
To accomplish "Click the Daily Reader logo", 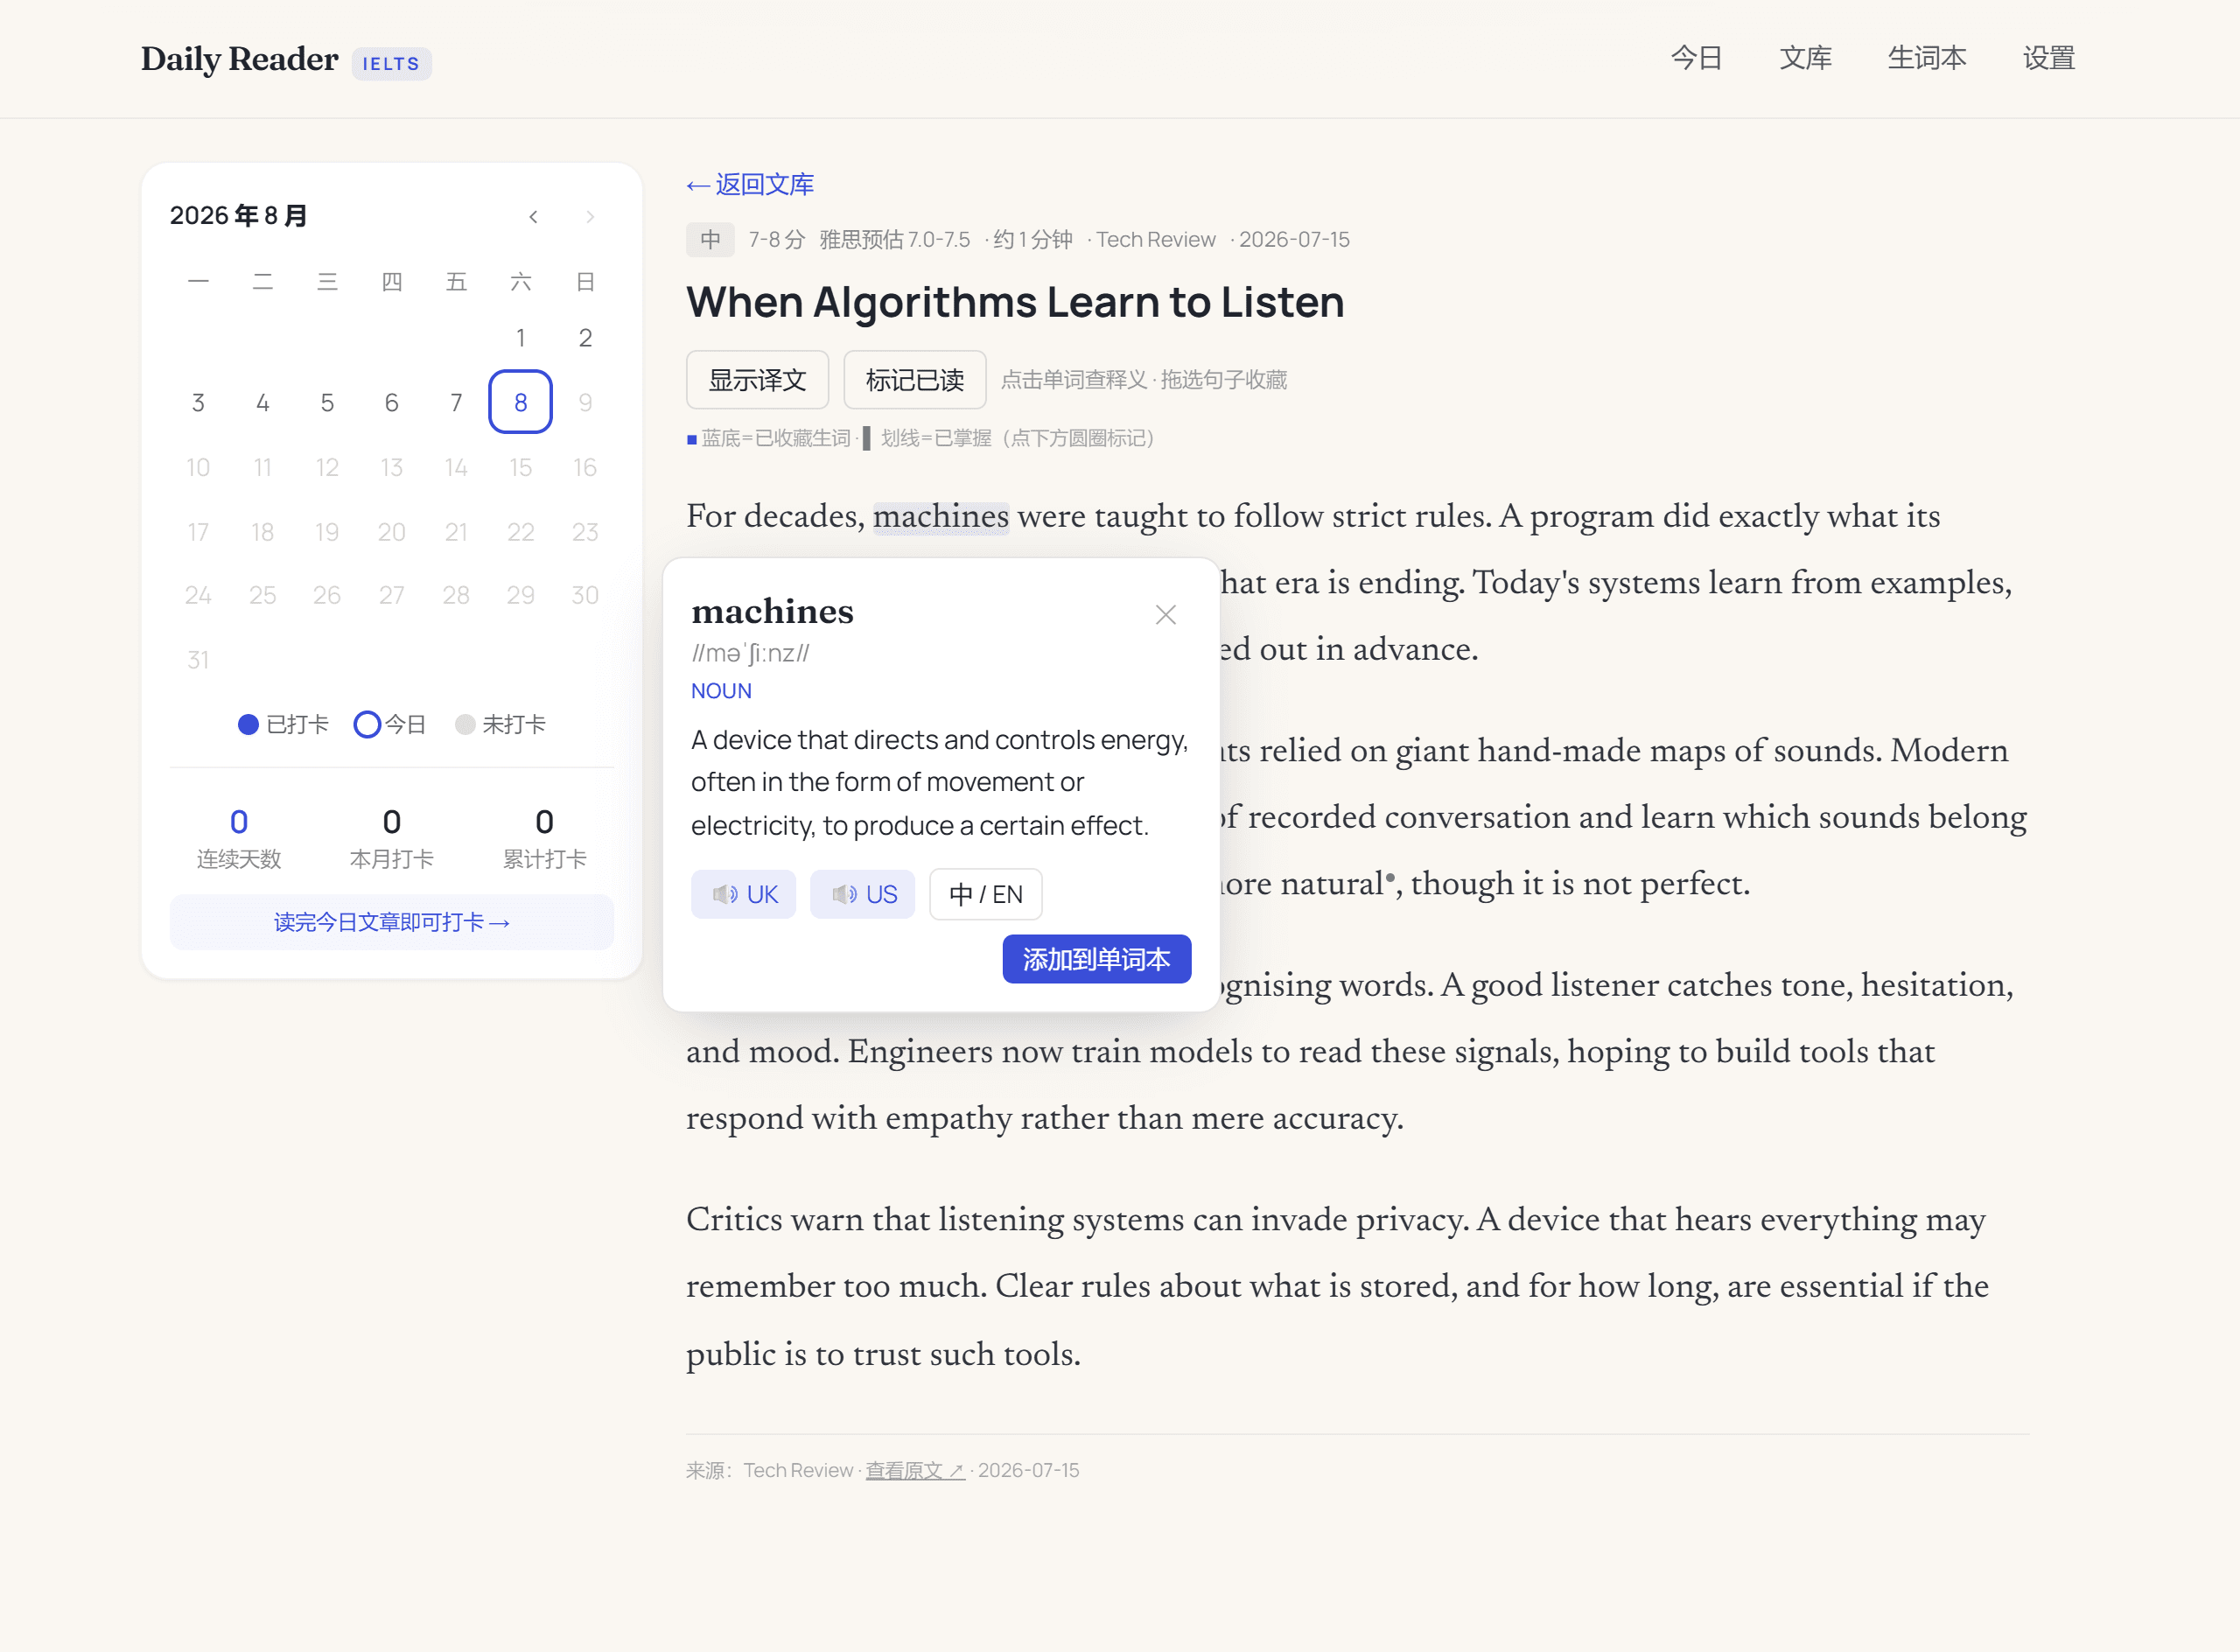I will coord(240,59).
